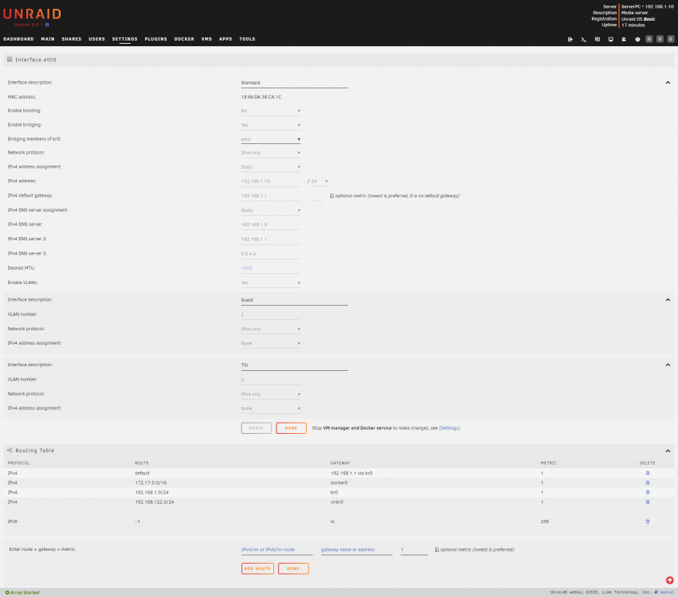Open the terminal from the header
Viewport: 678px width, 597px height.
584,39
